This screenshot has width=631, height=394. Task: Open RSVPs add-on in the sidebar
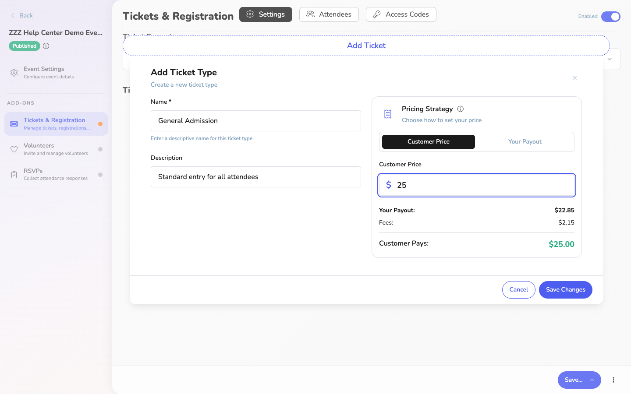tap(56, 175)
